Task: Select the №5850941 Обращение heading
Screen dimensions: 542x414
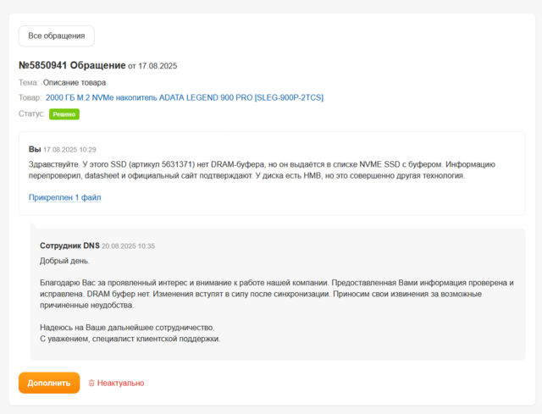Action: pyautogui.click(x=72, y=65)
